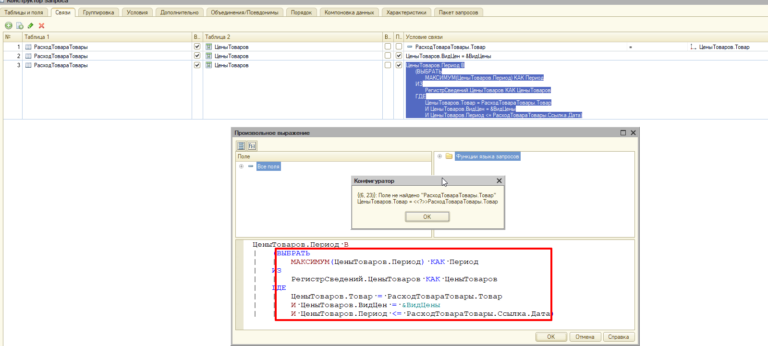
Task: Click РасходТовараТовары.Товар condition field in row 1
Action: pos(450,47)
